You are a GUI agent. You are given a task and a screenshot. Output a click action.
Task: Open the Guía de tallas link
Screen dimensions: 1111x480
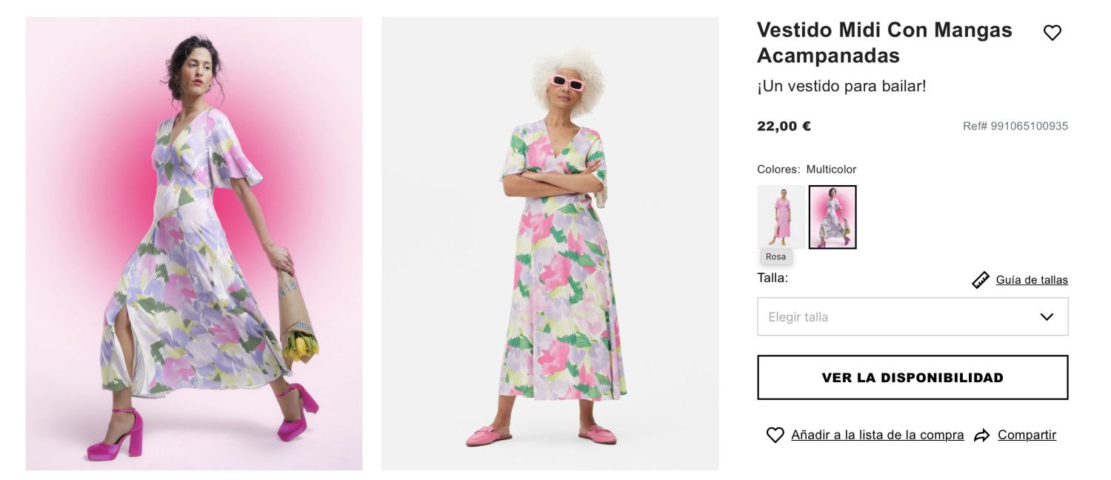coord(1032,280)
